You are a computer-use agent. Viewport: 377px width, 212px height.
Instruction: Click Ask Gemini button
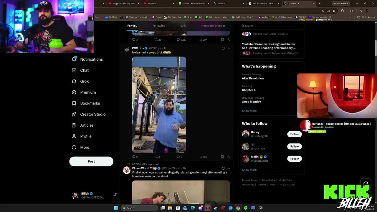point(342,4)
